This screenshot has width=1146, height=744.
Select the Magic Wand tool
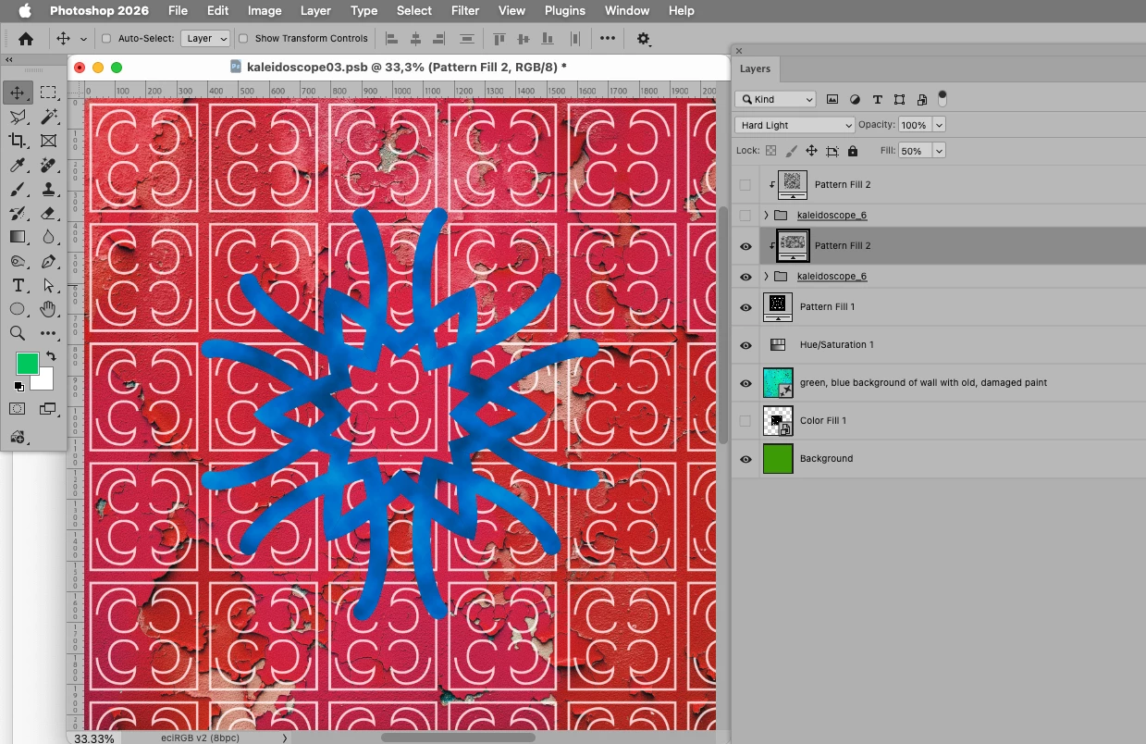coord(48,117)
